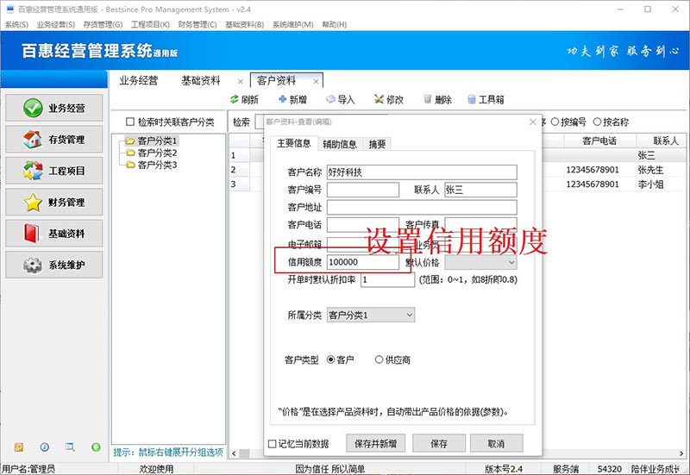Click the red book icon for 基础资料
Image resolution: width=690 pixels, height=475 pixels.
pyautogui.click(x=32, y=233)
